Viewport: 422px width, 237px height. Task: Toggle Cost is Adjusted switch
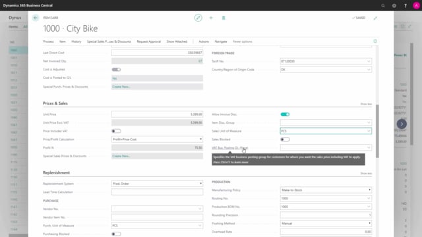(x=116, y=70)
